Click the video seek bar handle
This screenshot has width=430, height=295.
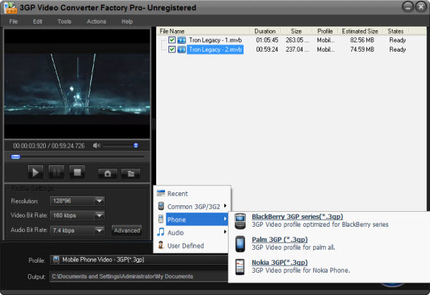(x=15, y=157)
